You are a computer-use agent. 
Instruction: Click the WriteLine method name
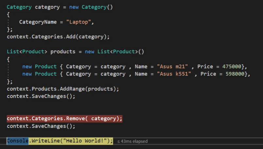pos(46,141)
